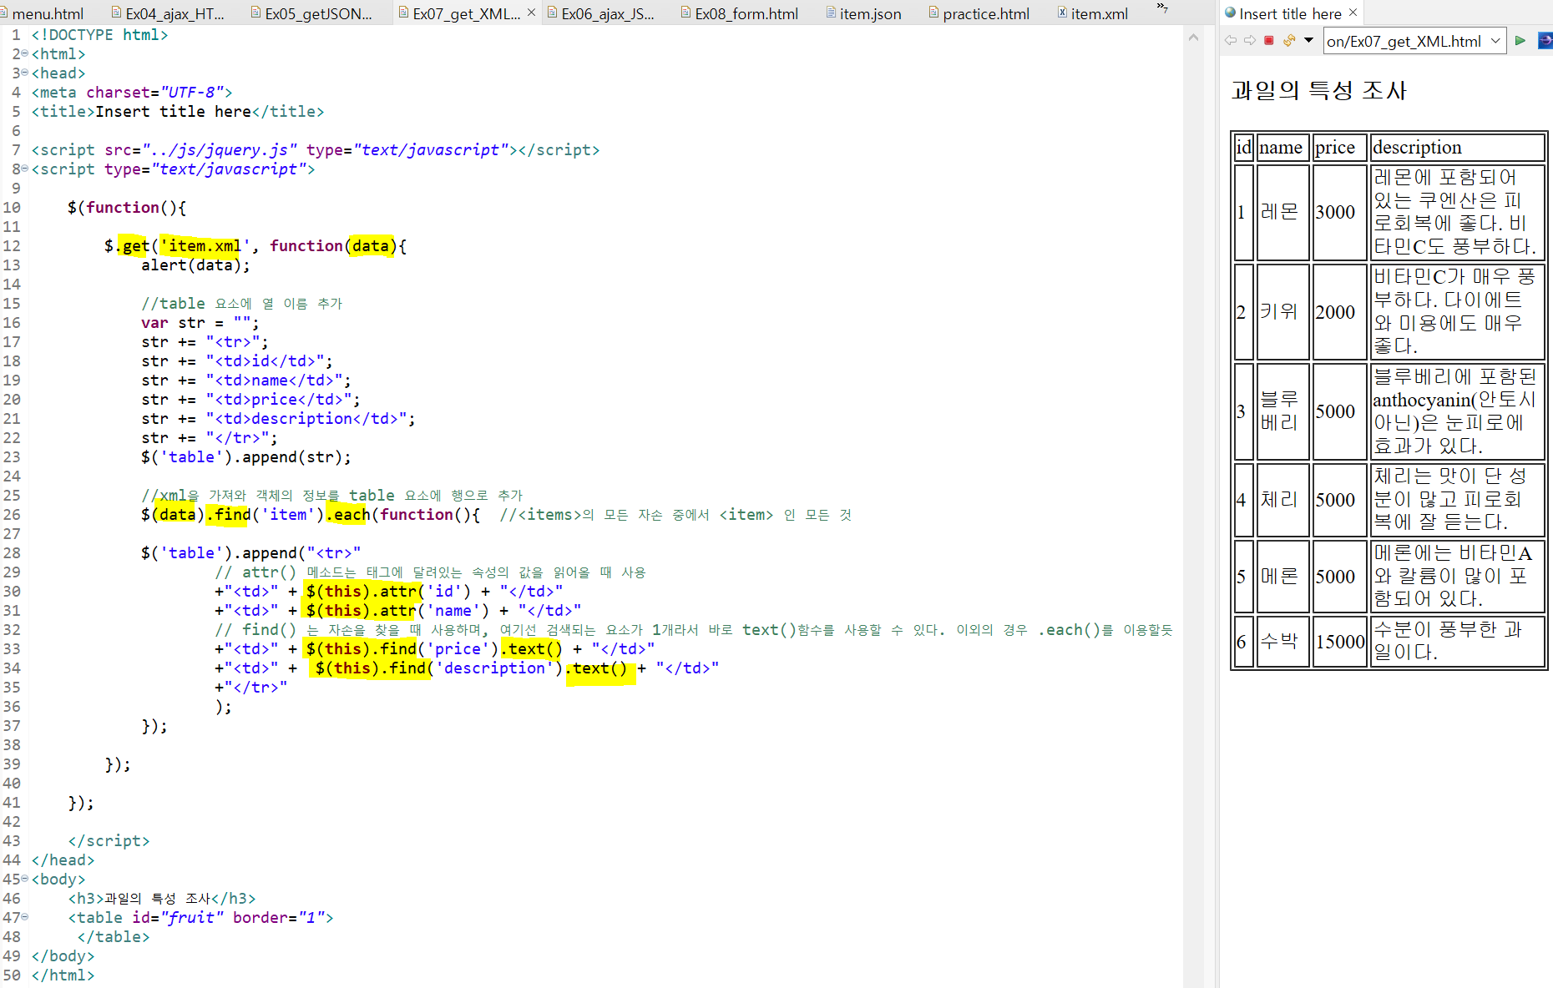The height and width of the screenshot is (988, 1553).
Task: Click the editor scroll up arrow
Action: tap(1193, 37)
